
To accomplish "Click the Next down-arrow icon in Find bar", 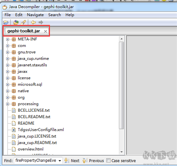I will pos(67,160).
